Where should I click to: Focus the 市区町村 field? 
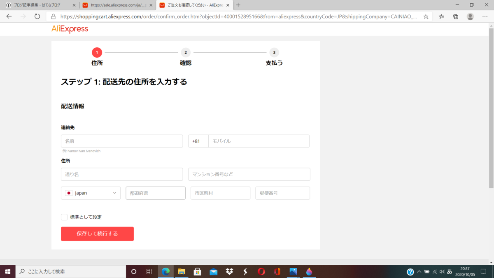tap(220, 193)
